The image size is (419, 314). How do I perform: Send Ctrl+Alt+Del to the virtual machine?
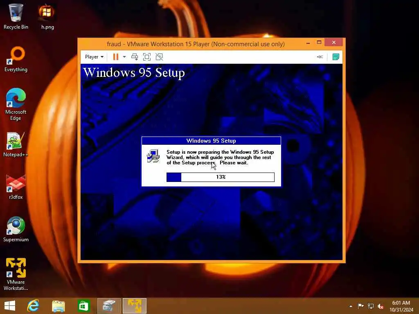pos(135,57)
